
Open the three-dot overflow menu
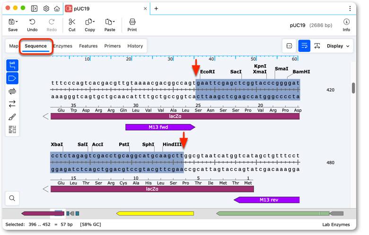click(x=350, y=8)
